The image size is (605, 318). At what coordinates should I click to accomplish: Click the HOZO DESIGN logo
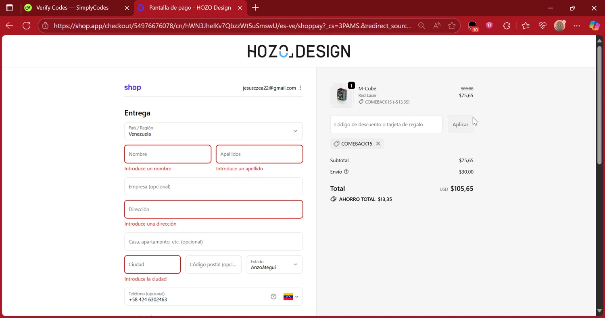(299, 51)
